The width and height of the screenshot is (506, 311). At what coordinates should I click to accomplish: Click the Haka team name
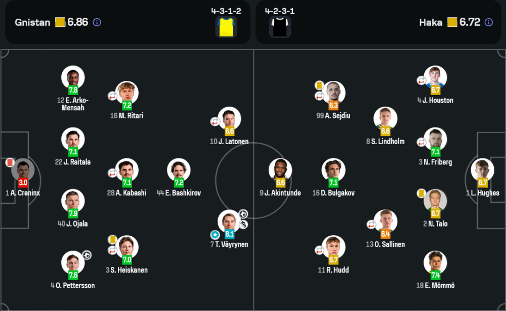tap(431, 22)
